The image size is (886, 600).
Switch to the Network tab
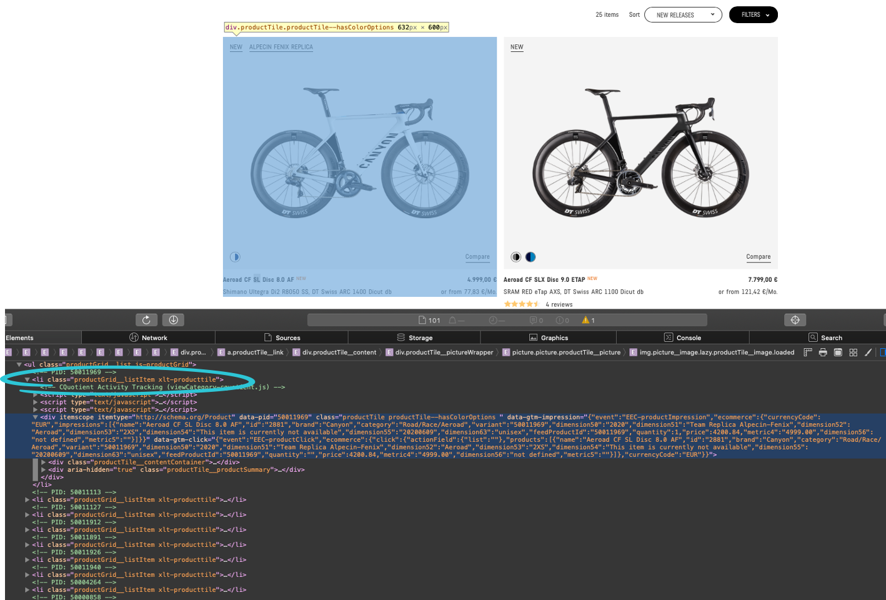click(x=149, y=337)
